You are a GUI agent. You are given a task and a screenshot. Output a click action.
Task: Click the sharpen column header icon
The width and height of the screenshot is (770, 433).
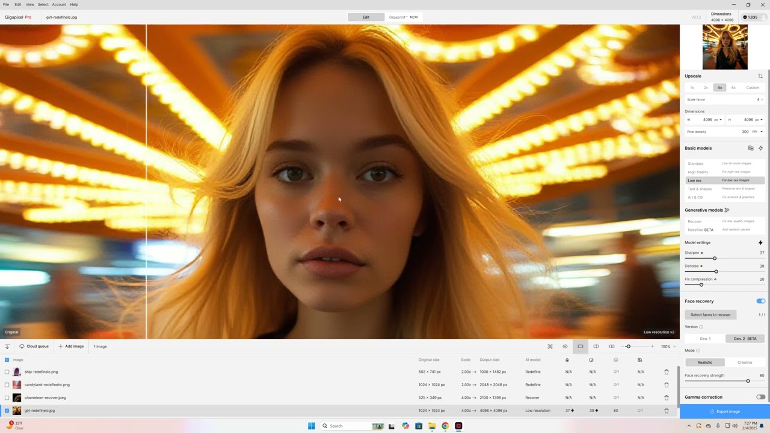click(x=567, y=360)
